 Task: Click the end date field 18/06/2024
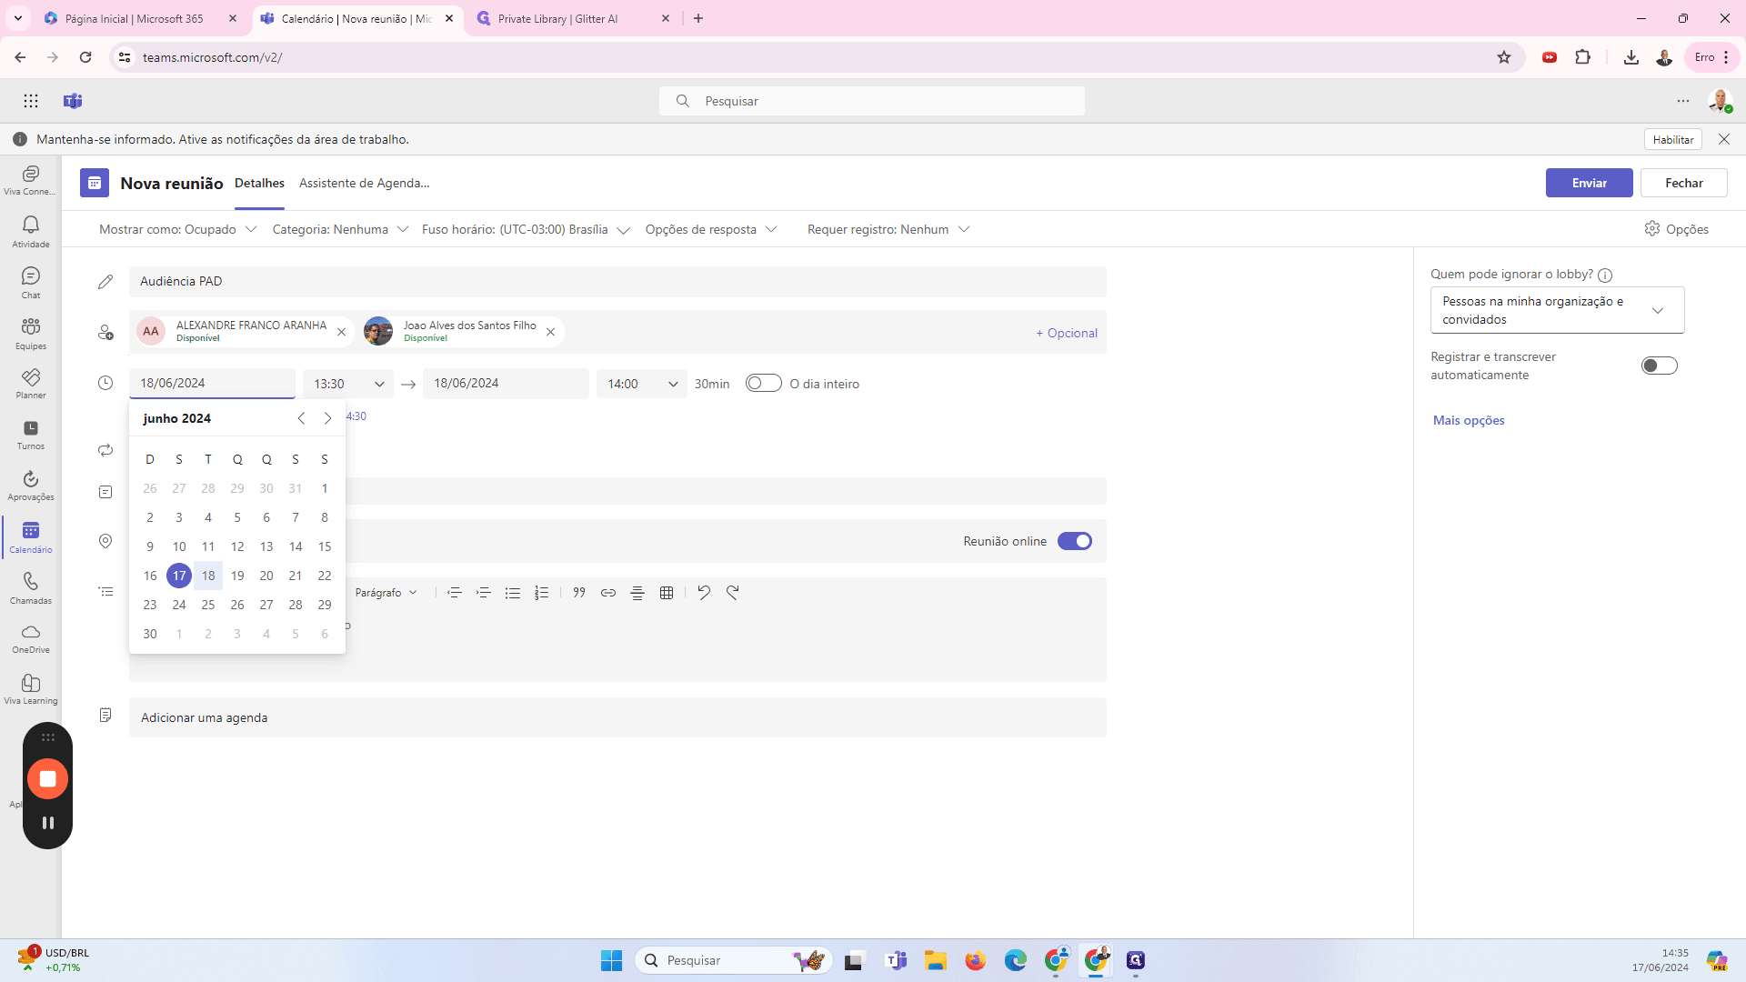pyautogui.click(x=506, y=384)
